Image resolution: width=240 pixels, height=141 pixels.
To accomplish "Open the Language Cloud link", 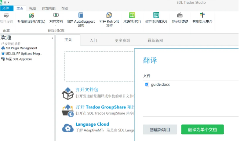I will (x=92, y=124).
